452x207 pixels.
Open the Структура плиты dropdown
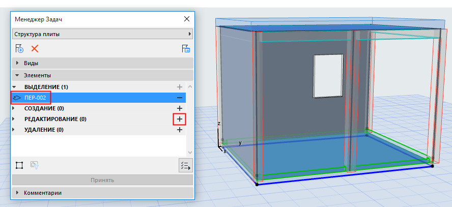[x=103, y=34]
